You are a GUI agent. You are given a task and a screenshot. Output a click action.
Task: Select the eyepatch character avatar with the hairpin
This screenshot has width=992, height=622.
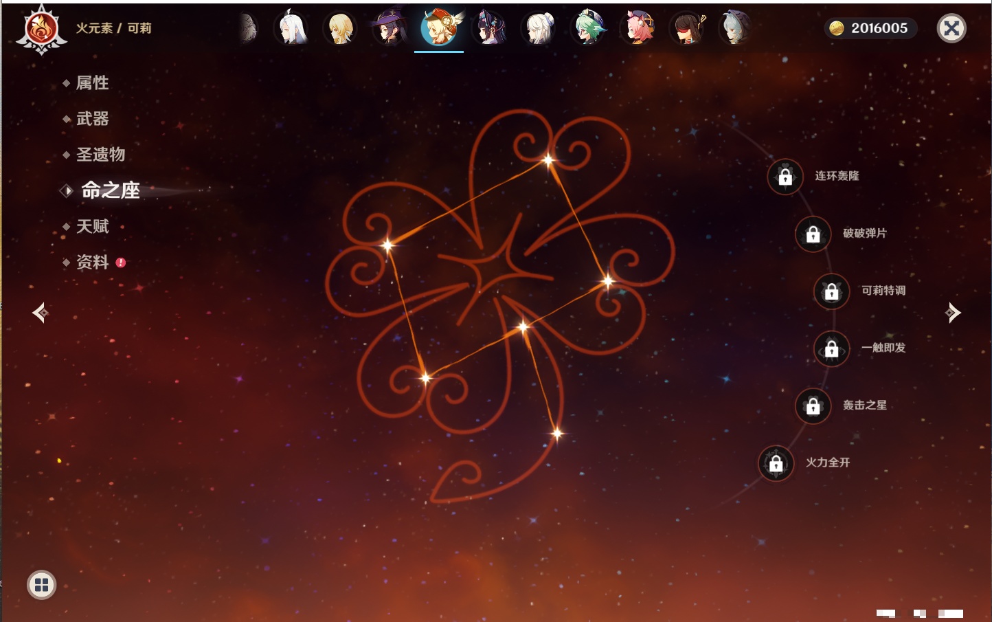(x=688, y=28)
